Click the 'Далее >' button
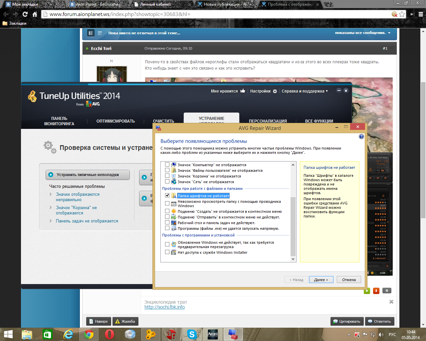Viewport: 426px width, 341px height. (x=321, y=280)
